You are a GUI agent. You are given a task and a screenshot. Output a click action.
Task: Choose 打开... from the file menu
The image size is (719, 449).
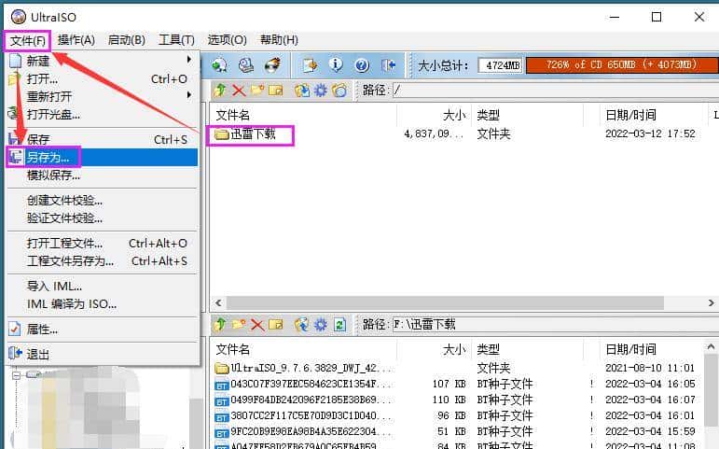[x=103, y=79]
